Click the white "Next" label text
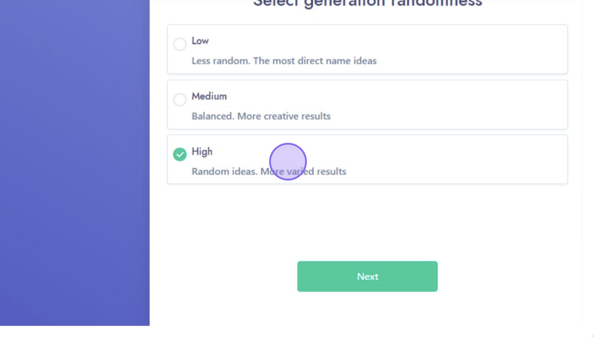Image resolution: width=594 pixels, height=337 pixels. pyautogui.click(x=367, y=276)
